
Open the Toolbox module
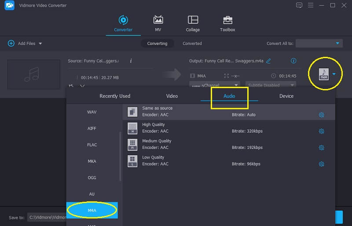point(227,23)
